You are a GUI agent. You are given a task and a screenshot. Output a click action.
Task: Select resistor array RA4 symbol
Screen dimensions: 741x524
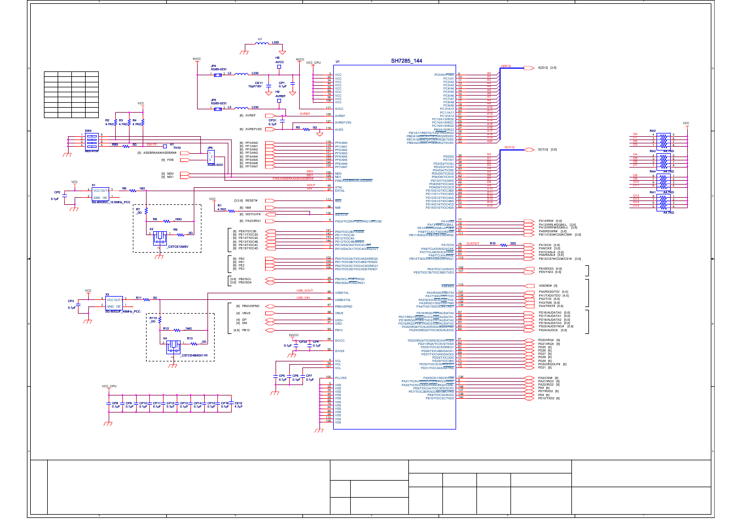[664, 181]
